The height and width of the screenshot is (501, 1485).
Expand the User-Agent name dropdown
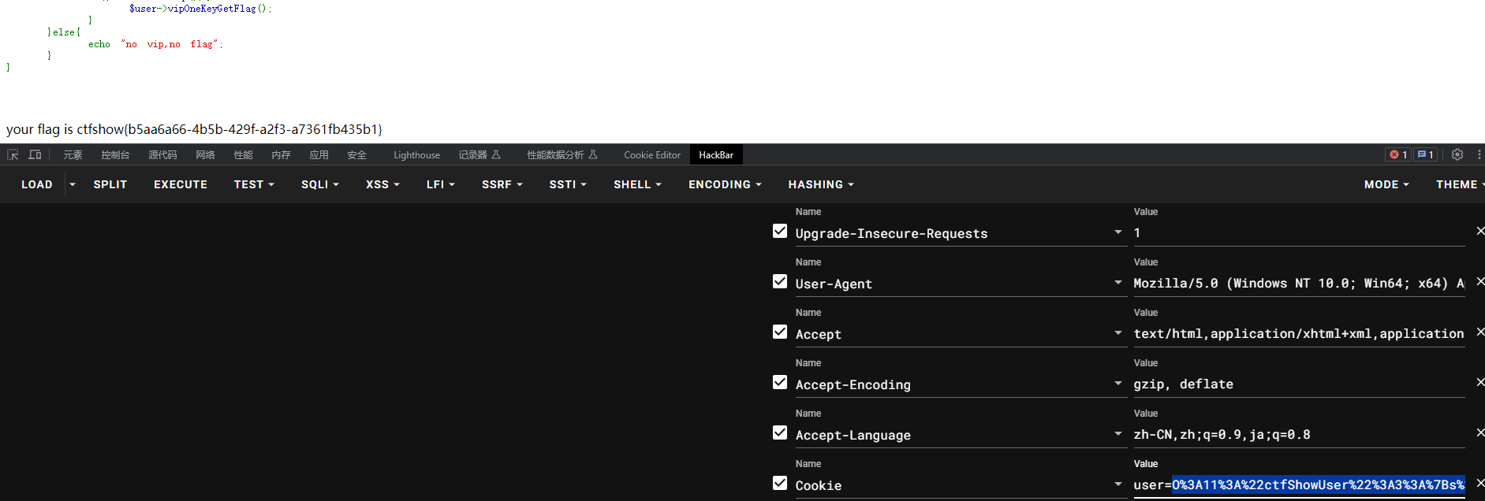pos(1117,283)
